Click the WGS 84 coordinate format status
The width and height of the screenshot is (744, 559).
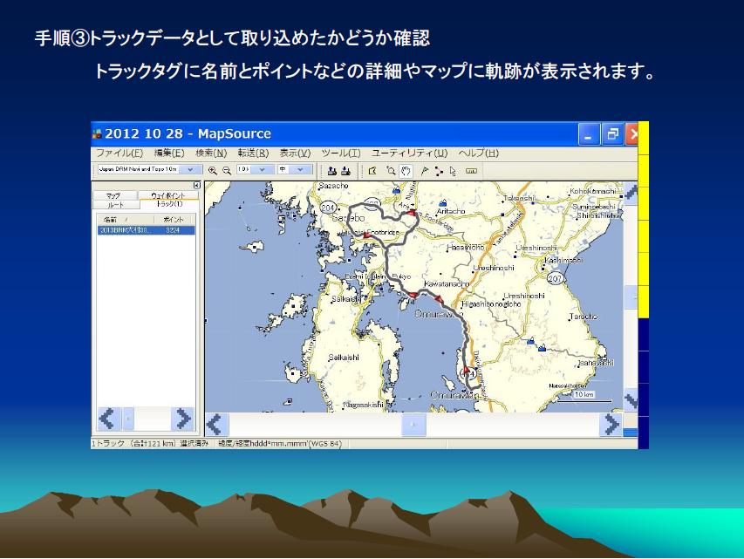click(x=279, y=444)
